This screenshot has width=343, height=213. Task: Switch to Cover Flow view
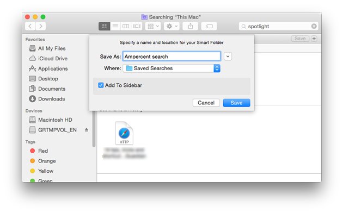(x=137, y=27)
